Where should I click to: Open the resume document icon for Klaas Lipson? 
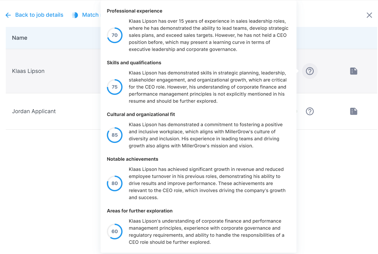354,71
